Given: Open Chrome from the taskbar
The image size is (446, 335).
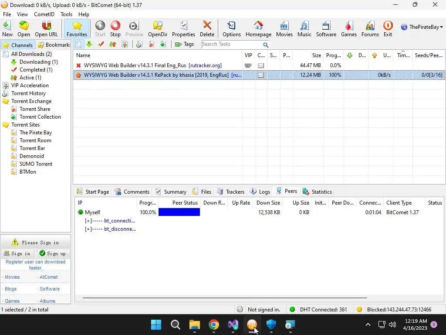Looking at the screenshot, I should [x=213, y=325].
